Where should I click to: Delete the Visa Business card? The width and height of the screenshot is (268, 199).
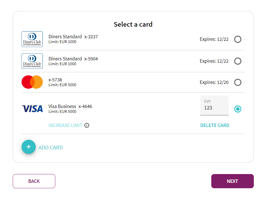(215, 125)
